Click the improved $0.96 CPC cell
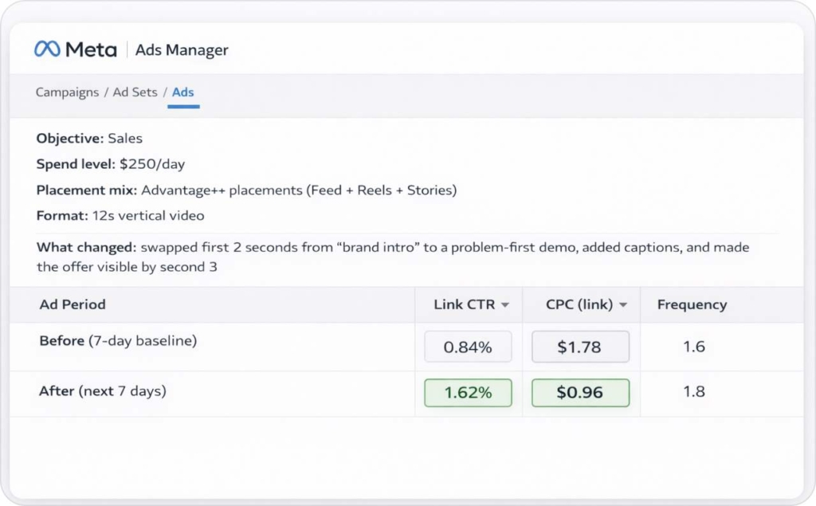 (x=580, y=392)
